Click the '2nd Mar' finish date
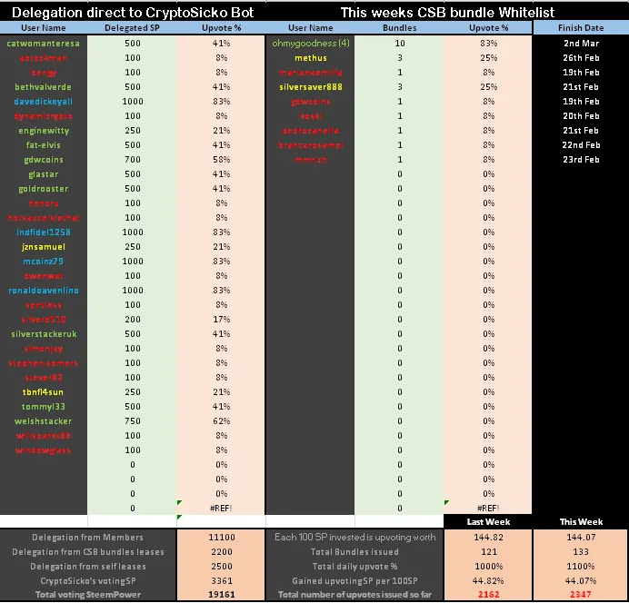The height and width of the screenshot is (603, 629). (581, 44)
